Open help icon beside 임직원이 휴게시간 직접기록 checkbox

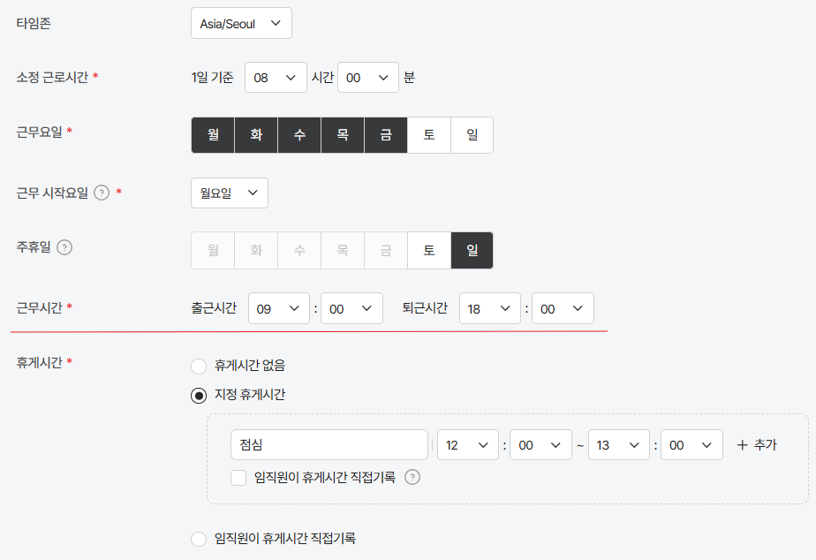coord(412,477)
